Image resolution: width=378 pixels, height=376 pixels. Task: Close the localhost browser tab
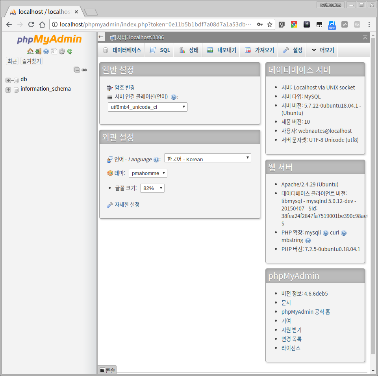coord(76,12)
